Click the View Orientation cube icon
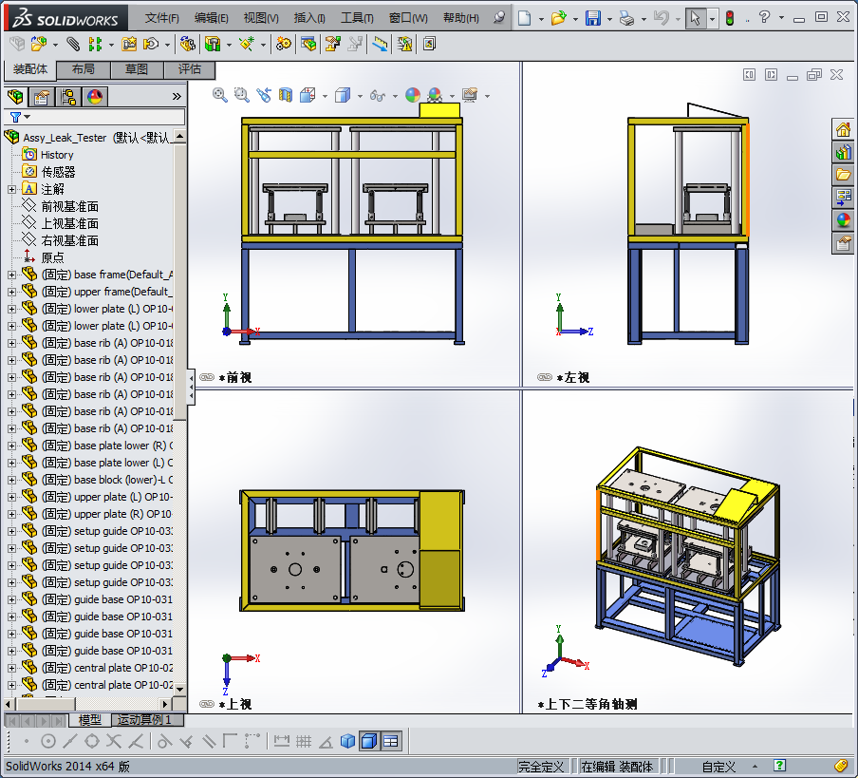Screen dimensions: 858x778 [308, 95]
